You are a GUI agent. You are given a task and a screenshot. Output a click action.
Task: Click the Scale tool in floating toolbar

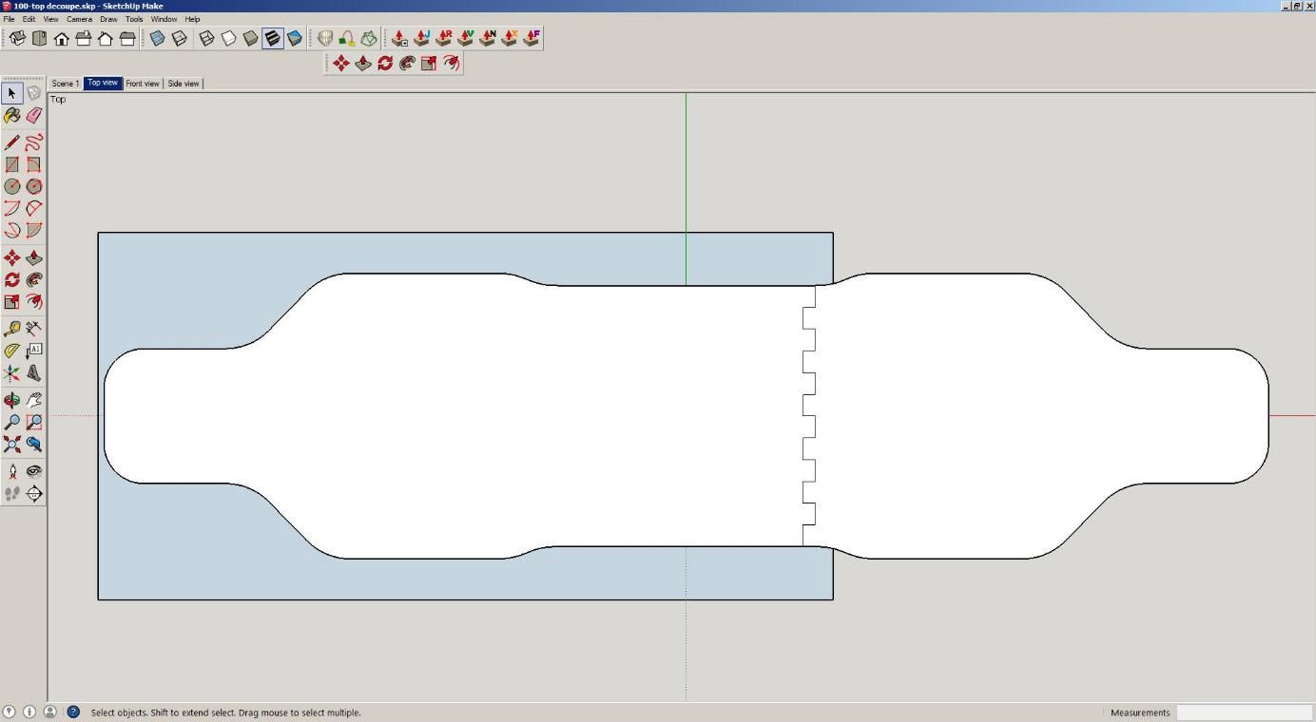(429, 64)
